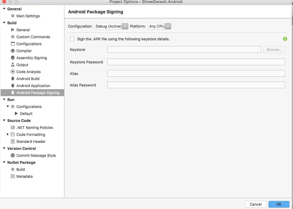Click the Assembly Signing badge icon

[x=12, y=58]
